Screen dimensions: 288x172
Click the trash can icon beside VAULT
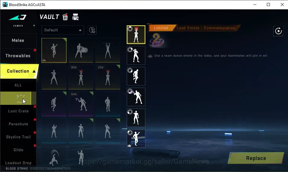(65, 17)
